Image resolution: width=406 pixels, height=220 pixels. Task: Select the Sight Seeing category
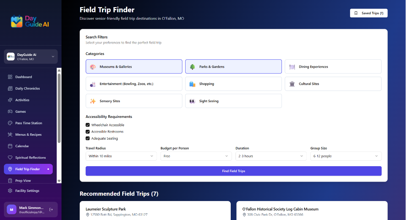tap(233, 101)
